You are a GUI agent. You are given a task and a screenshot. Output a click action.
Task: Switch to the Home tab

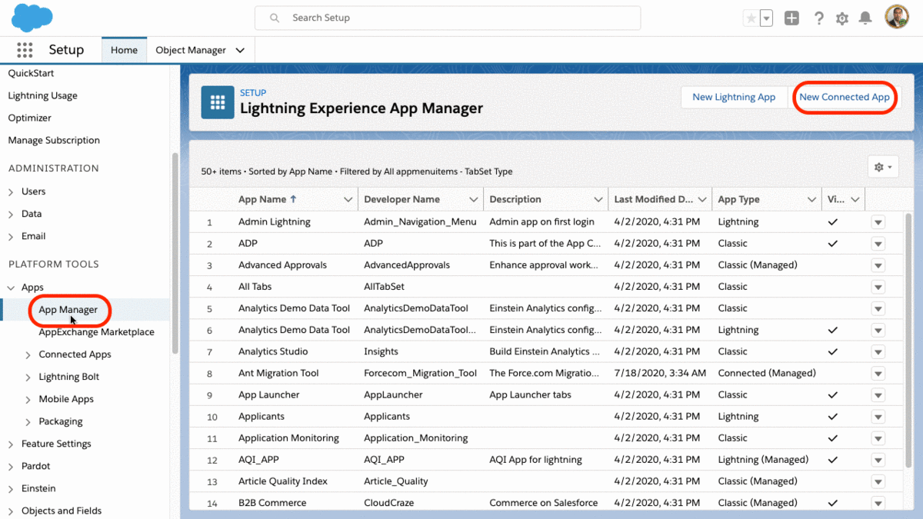click(x=124, y=50)
